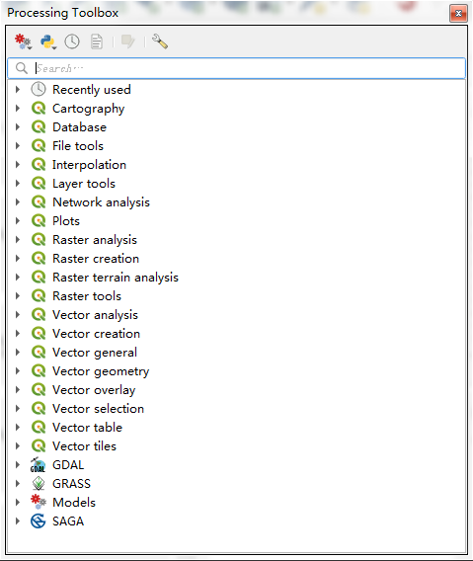The width and height of the screenshot is (473, 561).
Task: Expand the Cartography group arrow
Action: tap(18, 108)
